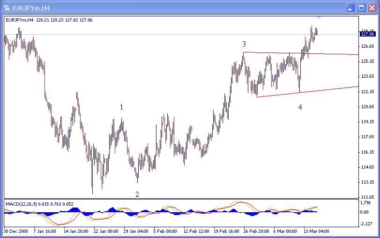This screenshot has height=238, width=380.
Task: Click the 7 Jan 16:00 time label
Action: click(x=45, y=231)
